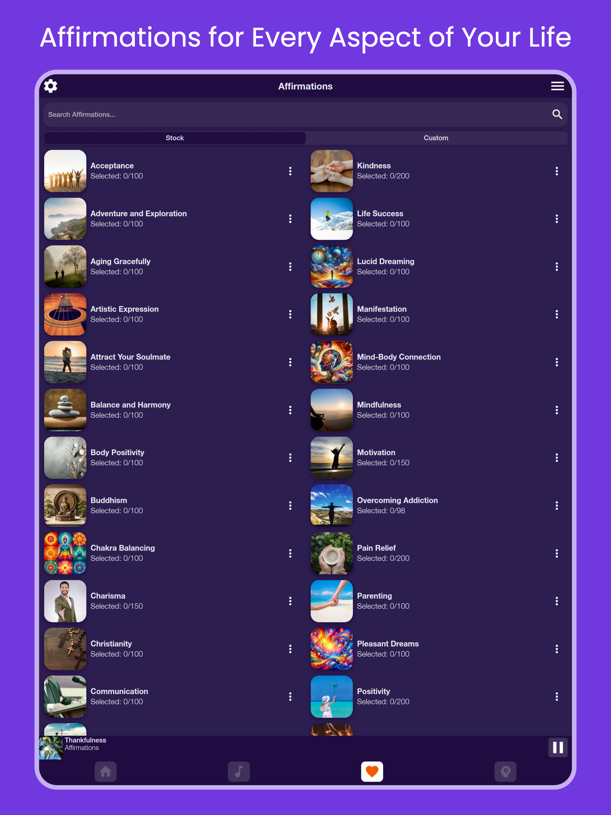Open the Lucid Dreaming category
Screen dimensions: 611x815
click(439, 266)
